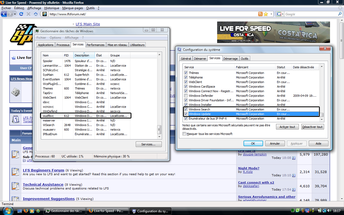
Task: Select the wudfsvc row in Task Manager
Action: click(86, 116)
